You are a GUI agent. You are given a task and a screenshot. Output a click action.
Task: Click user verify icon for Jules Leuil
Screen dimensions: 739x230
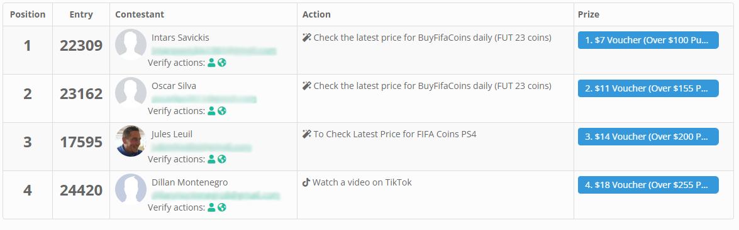(211, 160)
